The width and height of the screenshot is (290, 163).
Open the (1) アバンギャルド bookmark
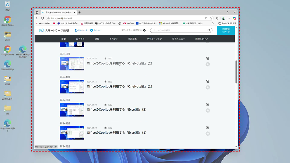click(106, 23)
